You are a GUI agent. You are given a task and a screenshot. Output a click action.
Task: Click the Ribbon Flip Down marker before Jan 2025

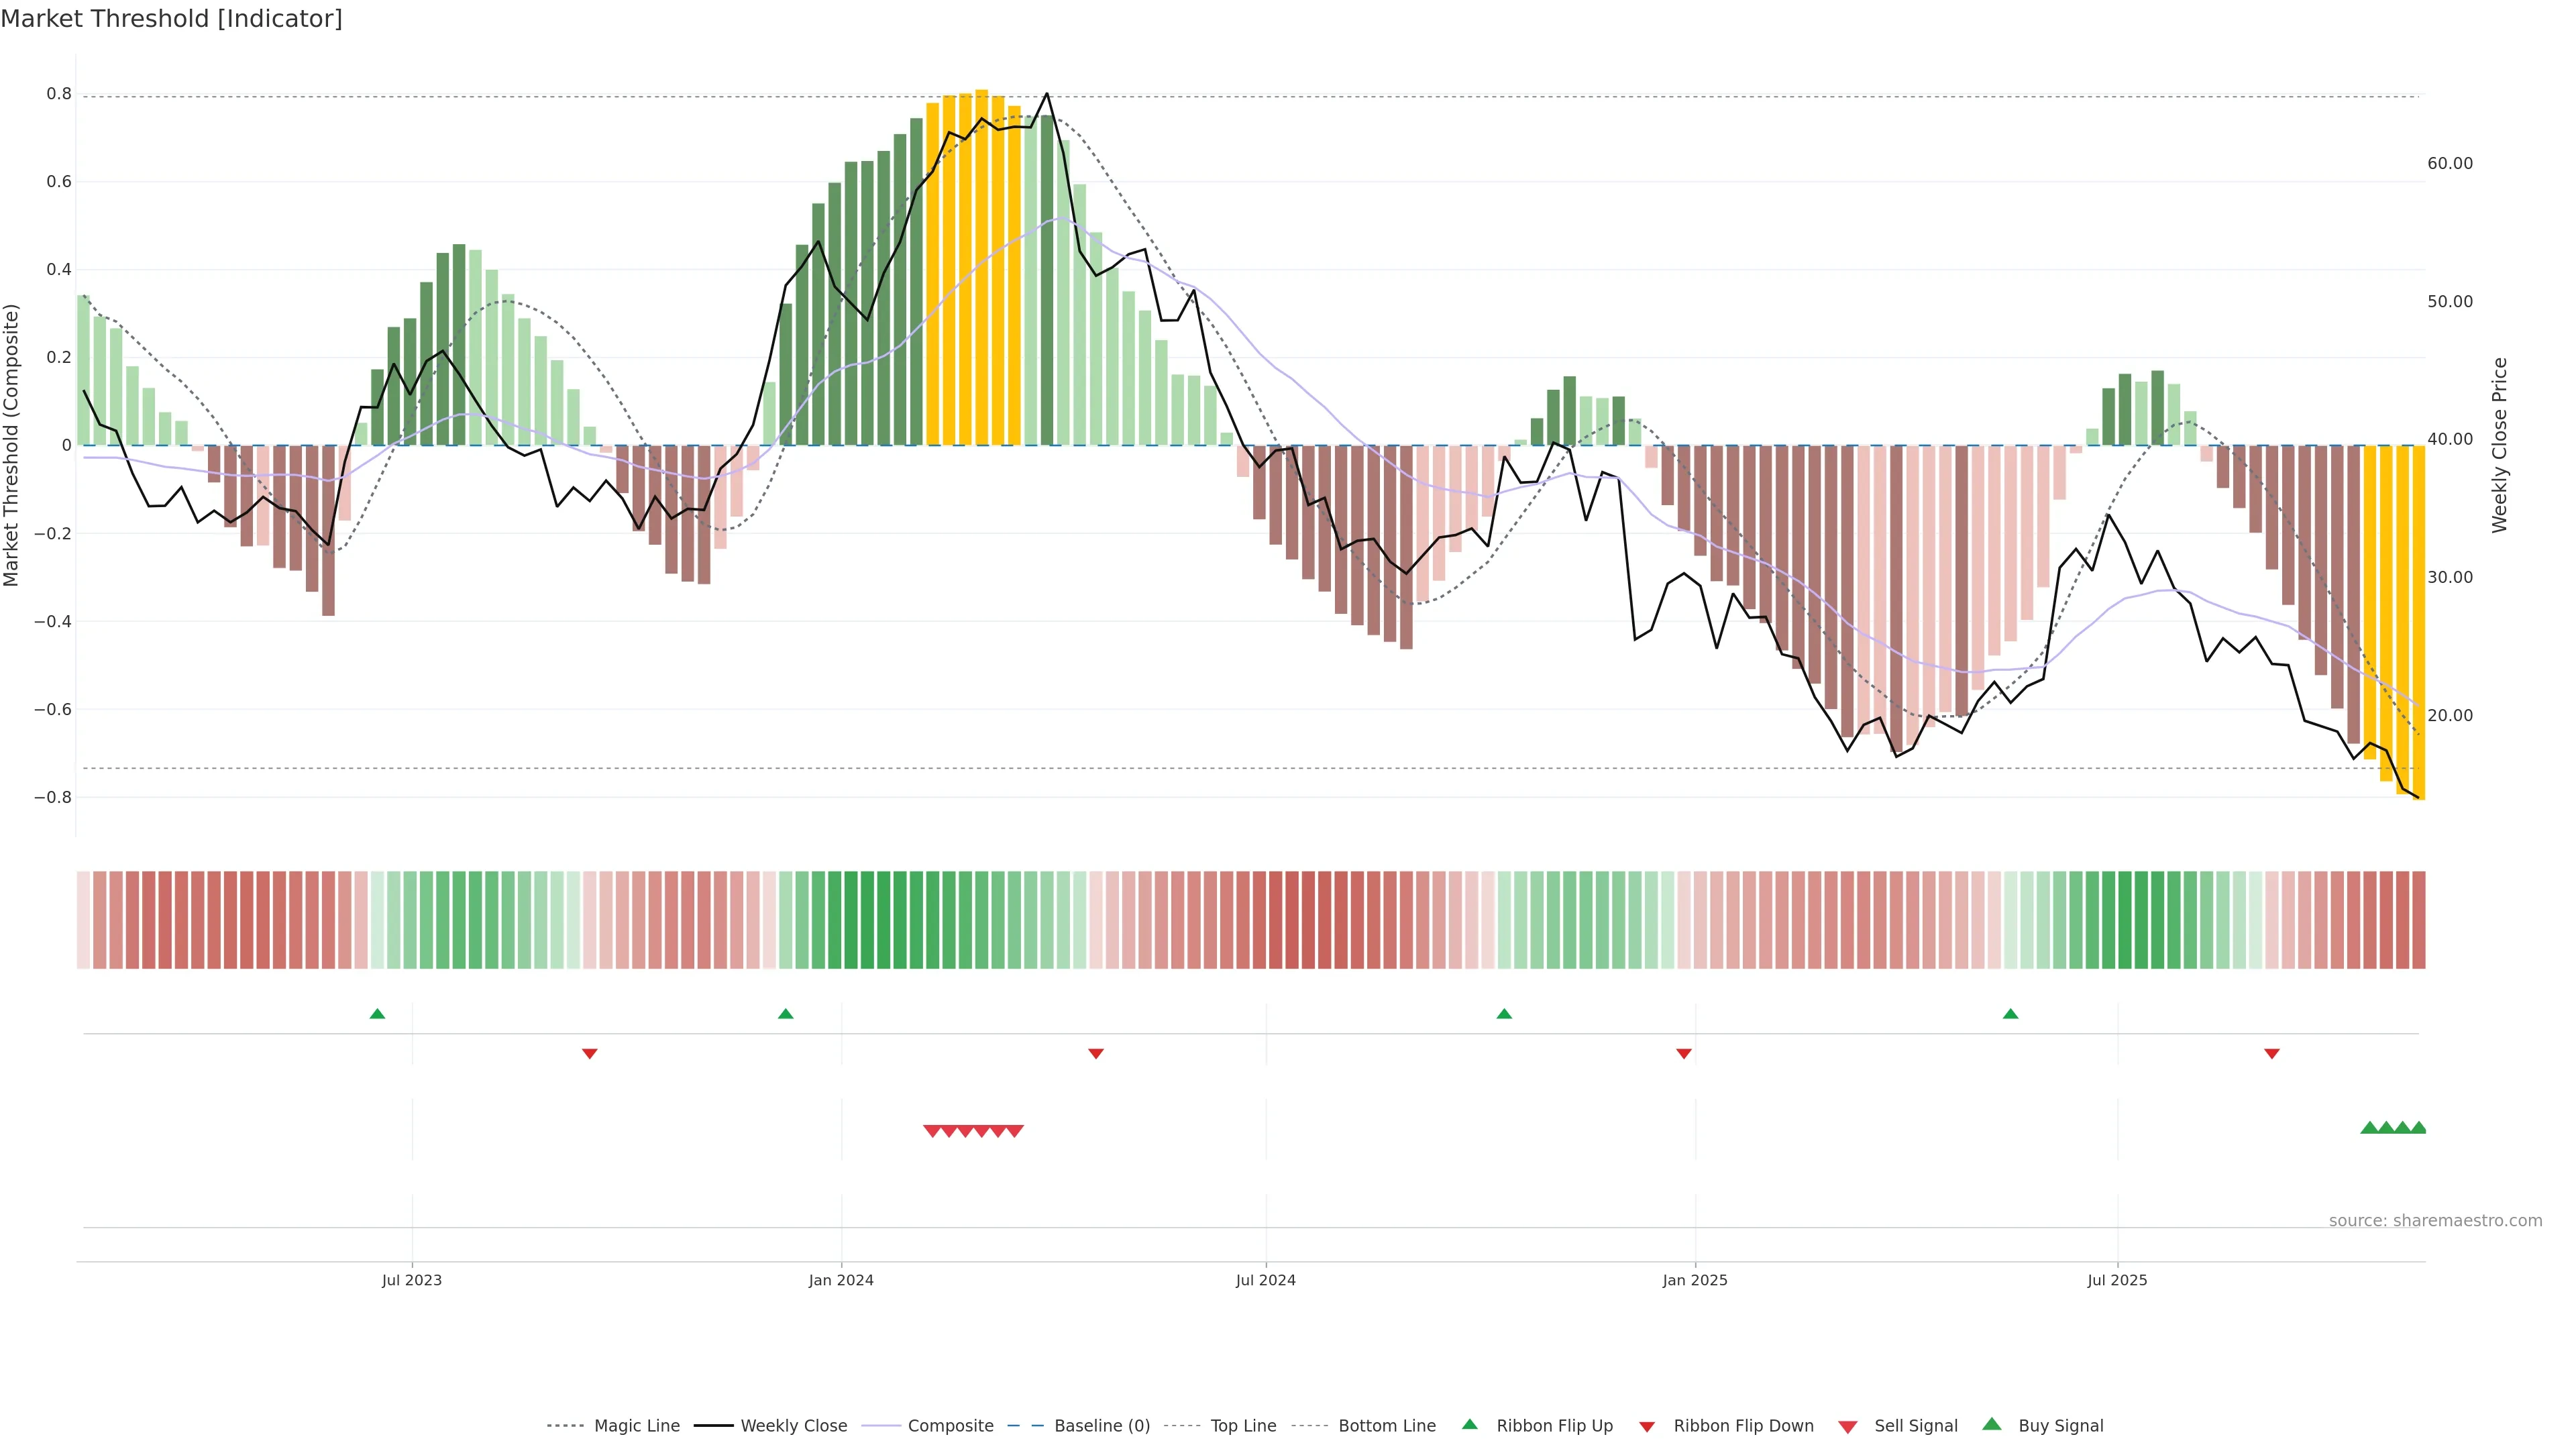(1684, 1053)
